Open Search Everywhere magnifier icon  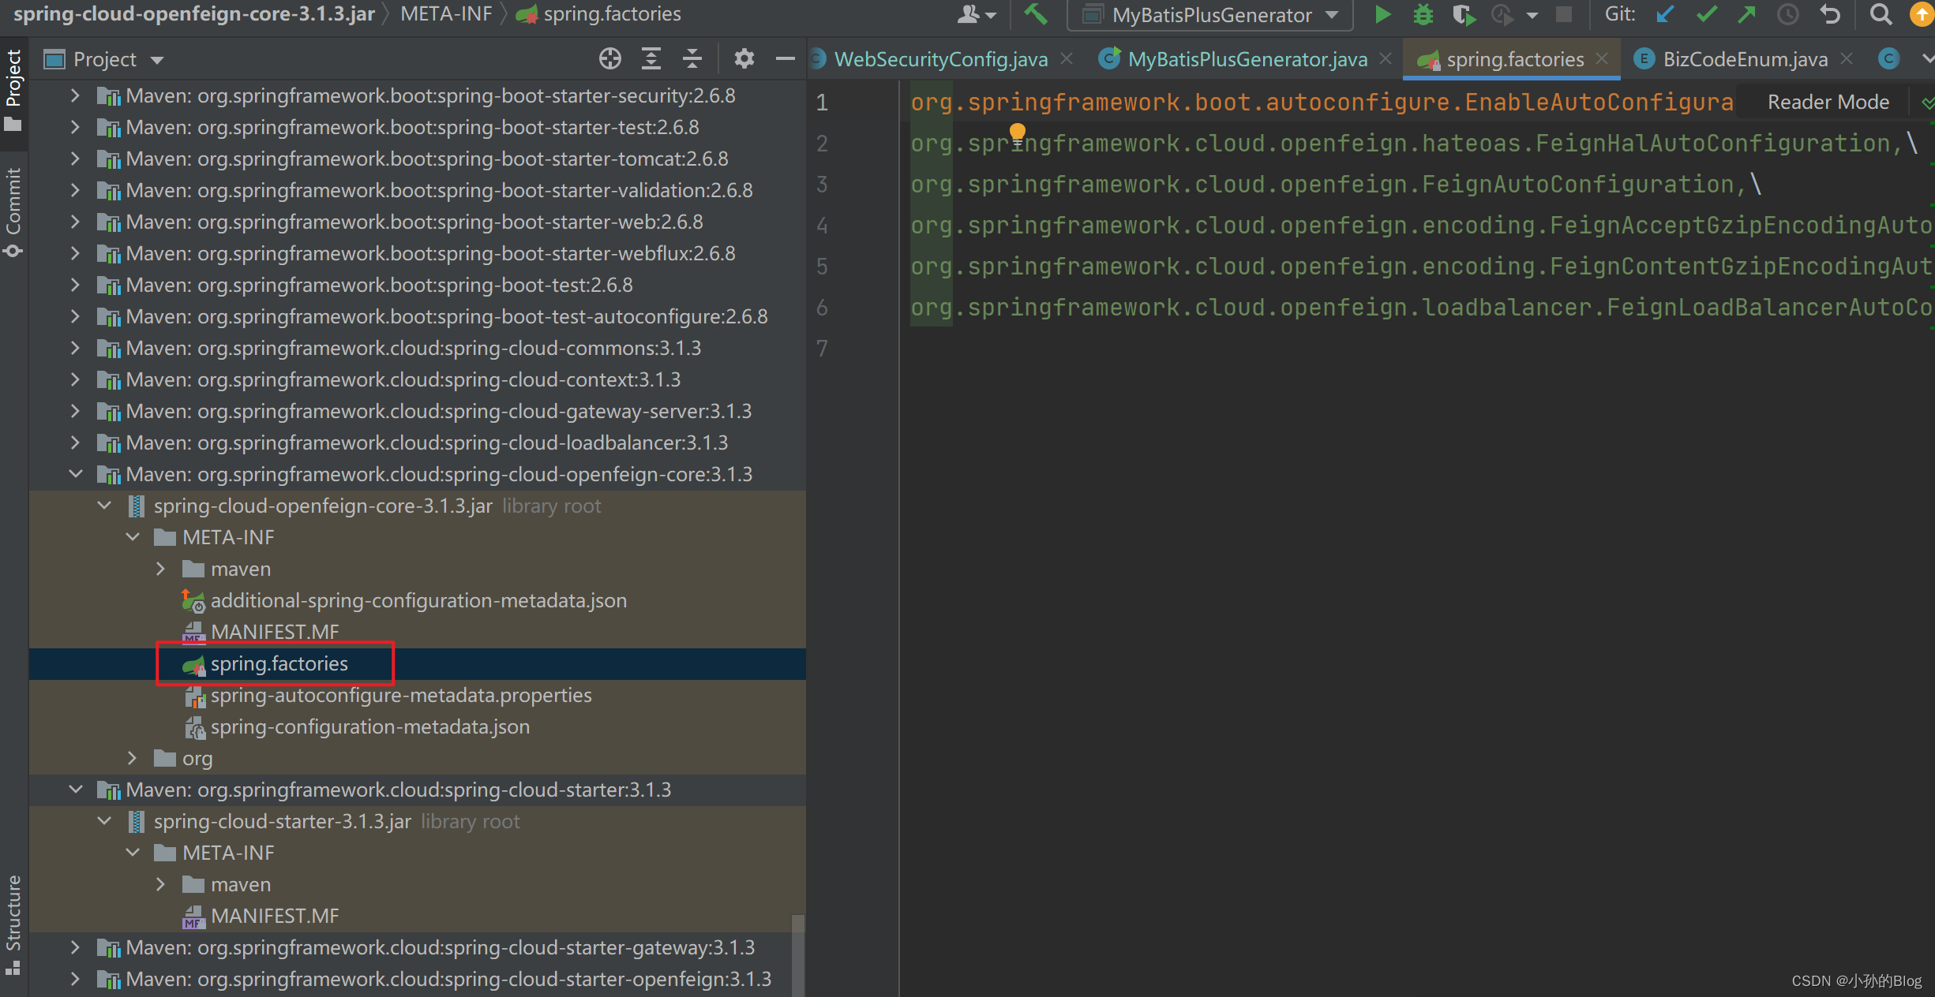(x=1881, y=14)
